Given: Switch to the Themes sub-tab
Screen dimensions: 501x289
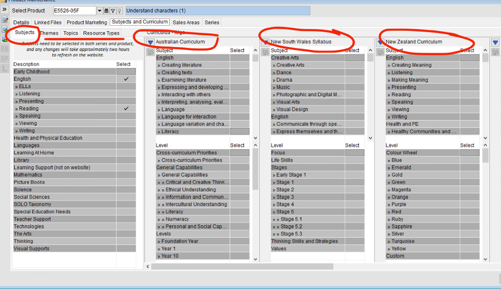Looking at the screenshot, I should (x=49, y=33).
